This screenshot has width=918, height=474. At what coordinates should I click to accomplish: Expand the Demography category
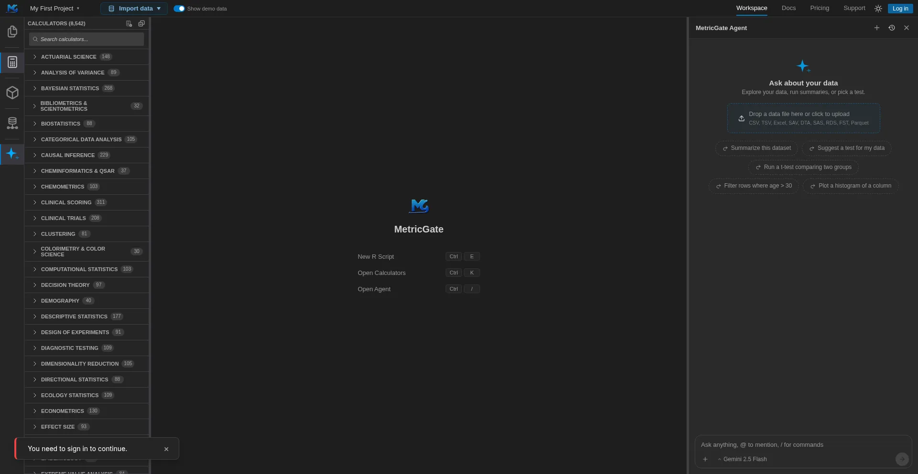87,301
